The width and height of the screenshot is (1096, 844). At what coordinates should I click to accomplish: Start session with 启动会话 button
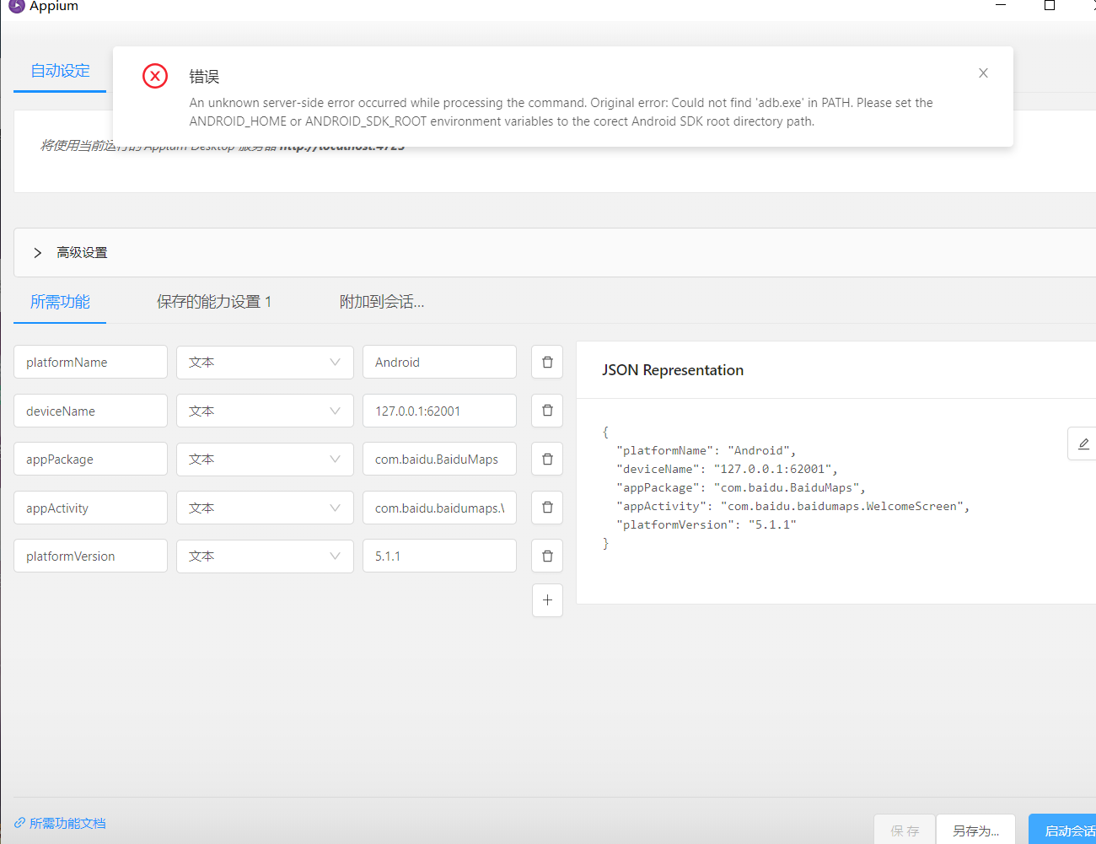pyautogui.click(x=1064, y=831)
